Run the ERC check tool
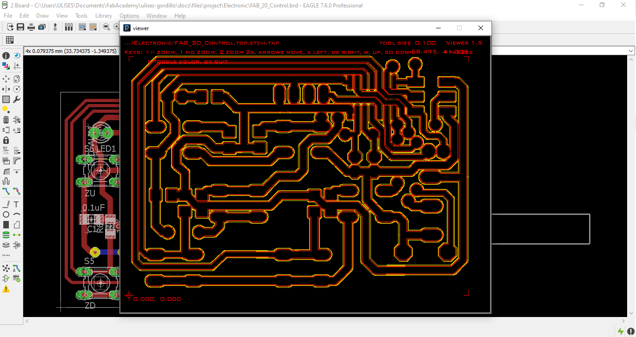 click(x=6, y=279)
